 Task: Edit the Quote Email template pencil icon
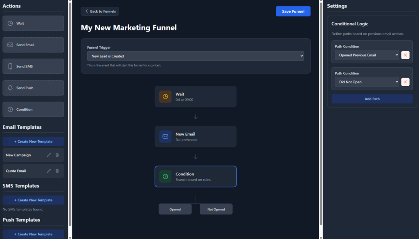pos(49,171)
